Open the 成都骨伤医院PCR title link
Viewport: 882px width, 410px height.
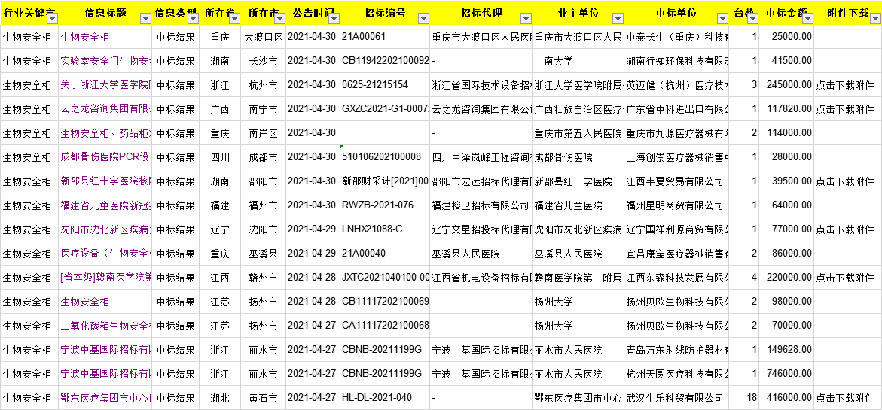(x=105, y=157)
